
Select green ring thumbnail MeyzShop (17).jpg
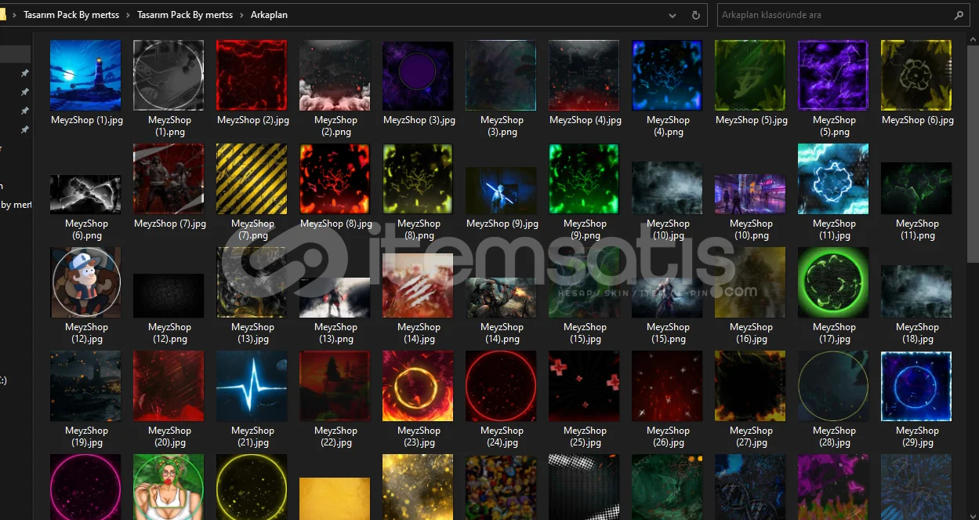point(833,282)
